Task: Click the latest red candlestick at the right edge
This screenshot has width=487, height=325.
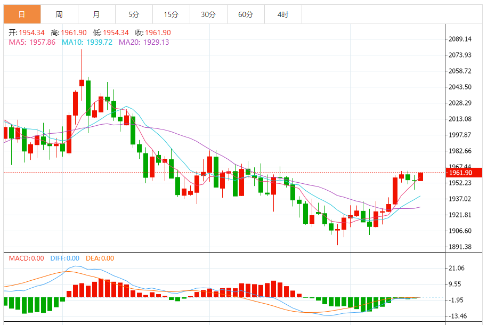Action: (x=420, y=177)
